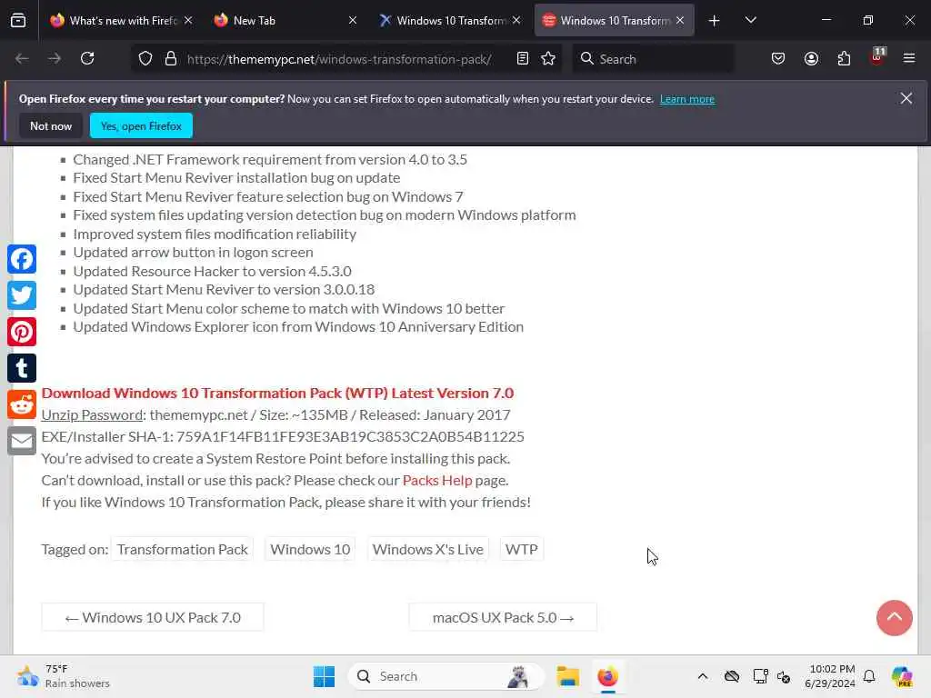Click red scroll-to-top arrow button
931x698 pixels.
tap(895, 618)
